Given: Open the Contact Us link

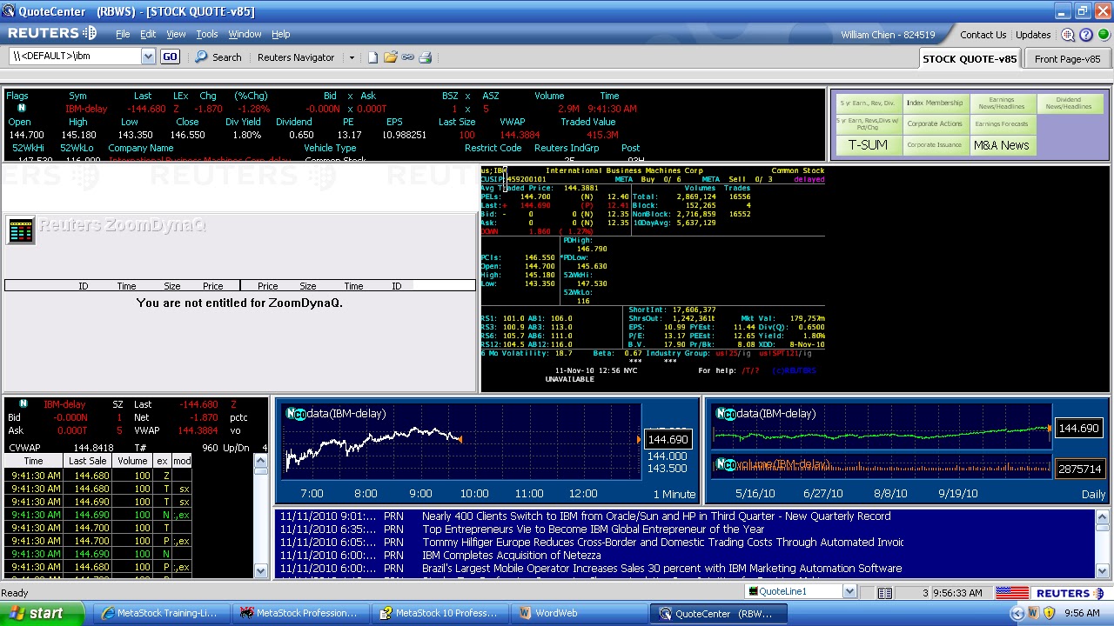Looking at the screenshot, I should click(983, 35).
